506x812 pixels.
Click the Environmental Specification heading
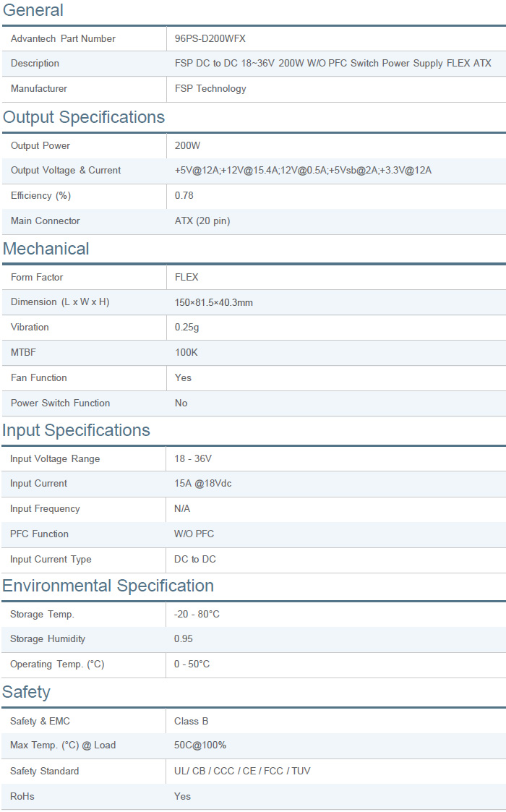[x=108, y=586]
